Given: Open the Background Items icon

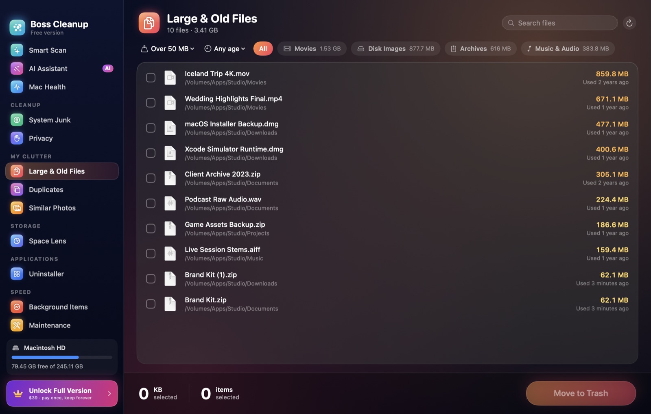Looking at the screenshot, I should pos(17,307).
